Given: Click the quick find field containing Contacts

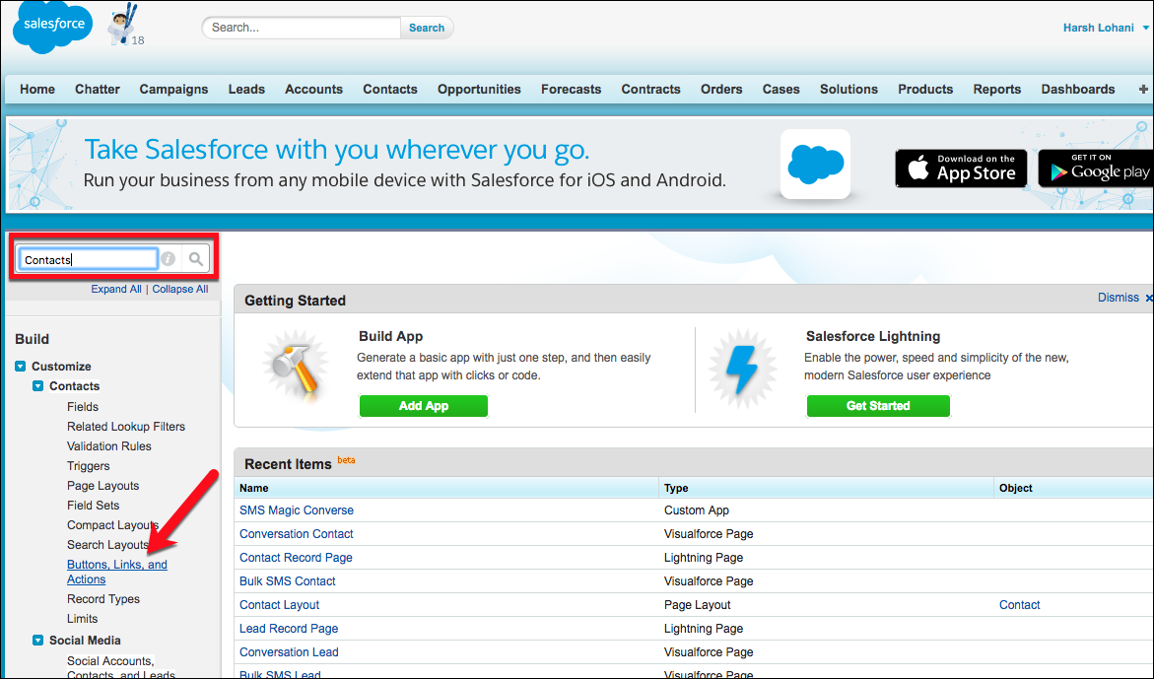Looking at the screenshot, I should (89, 259).
